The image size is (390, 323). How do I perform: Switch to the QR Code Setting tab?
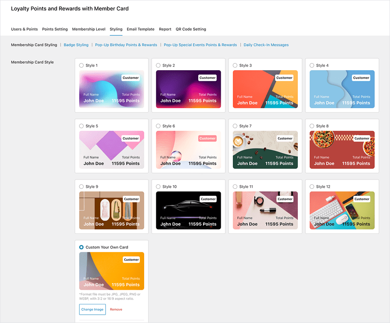(191, 29)
